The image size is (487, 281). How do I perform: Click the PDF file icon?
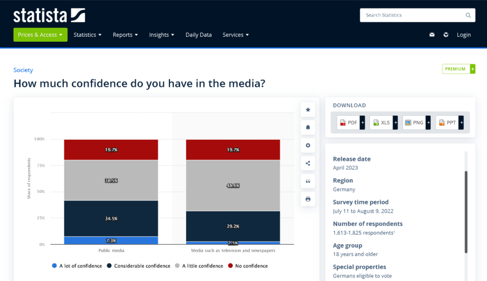[x=343, y=123]
